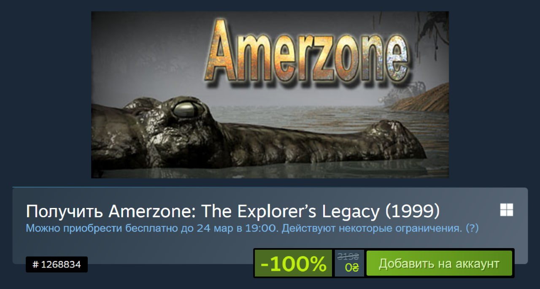This screenshot has height=289, width=540.
Task: Click the creature's eye in the banner
Action: [x=186, y=109]
